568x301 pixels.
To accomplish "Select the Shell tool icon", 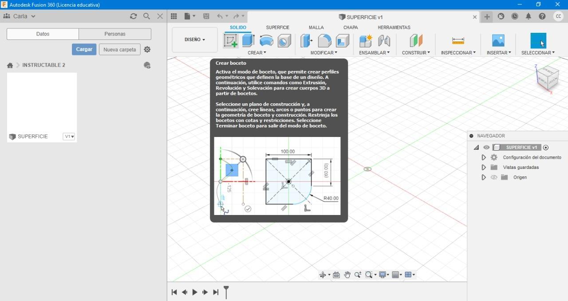I will [343, 41].
